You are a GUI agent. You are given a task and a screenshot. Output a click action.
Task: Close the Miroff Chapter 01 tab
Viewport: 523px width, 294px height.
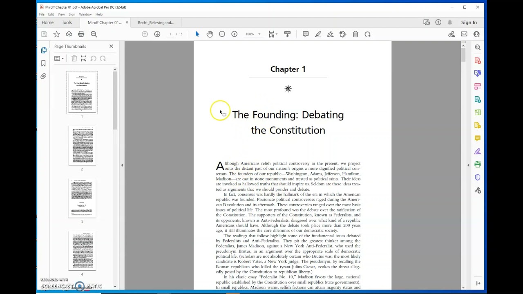127,22
